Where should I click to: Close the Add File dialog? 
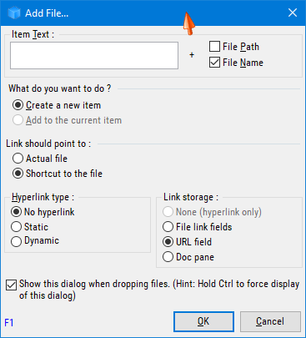coord(293,13)
